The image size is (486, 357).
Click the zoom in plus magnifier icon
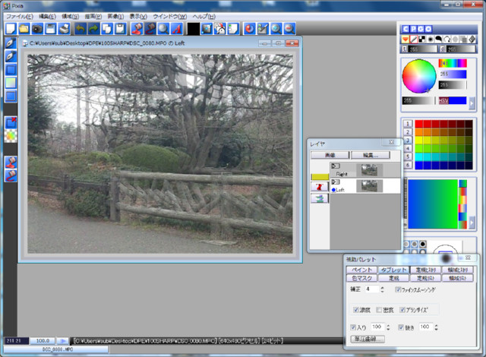click(276, 29)
